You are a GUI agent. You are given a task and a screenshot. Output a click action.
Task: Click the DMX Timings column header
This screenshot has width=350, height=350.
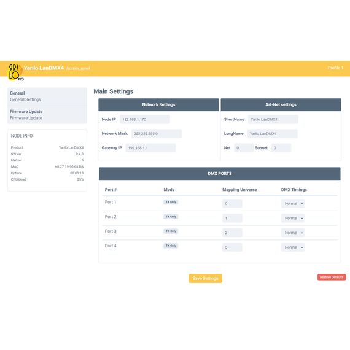pos(294,190)
